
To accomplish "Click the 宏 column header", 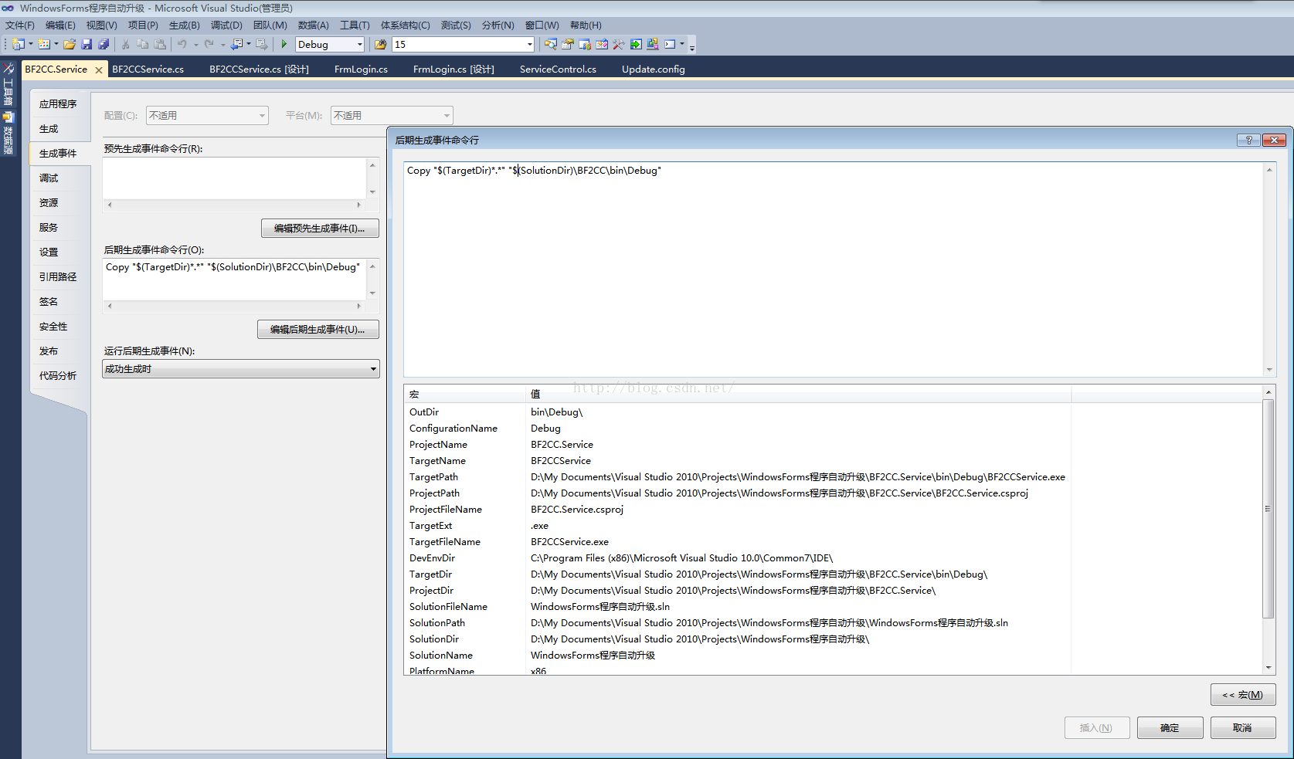I will coord(465,394).
